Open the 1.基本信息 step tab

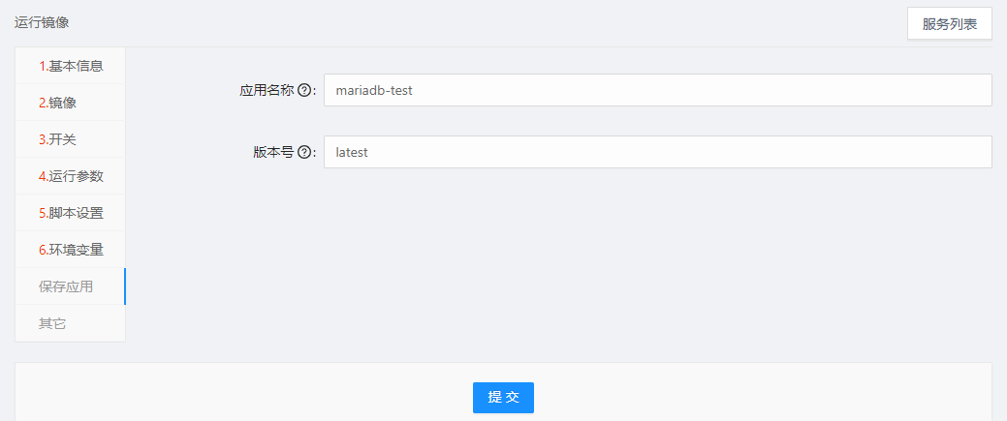click(x=71, y=66)
